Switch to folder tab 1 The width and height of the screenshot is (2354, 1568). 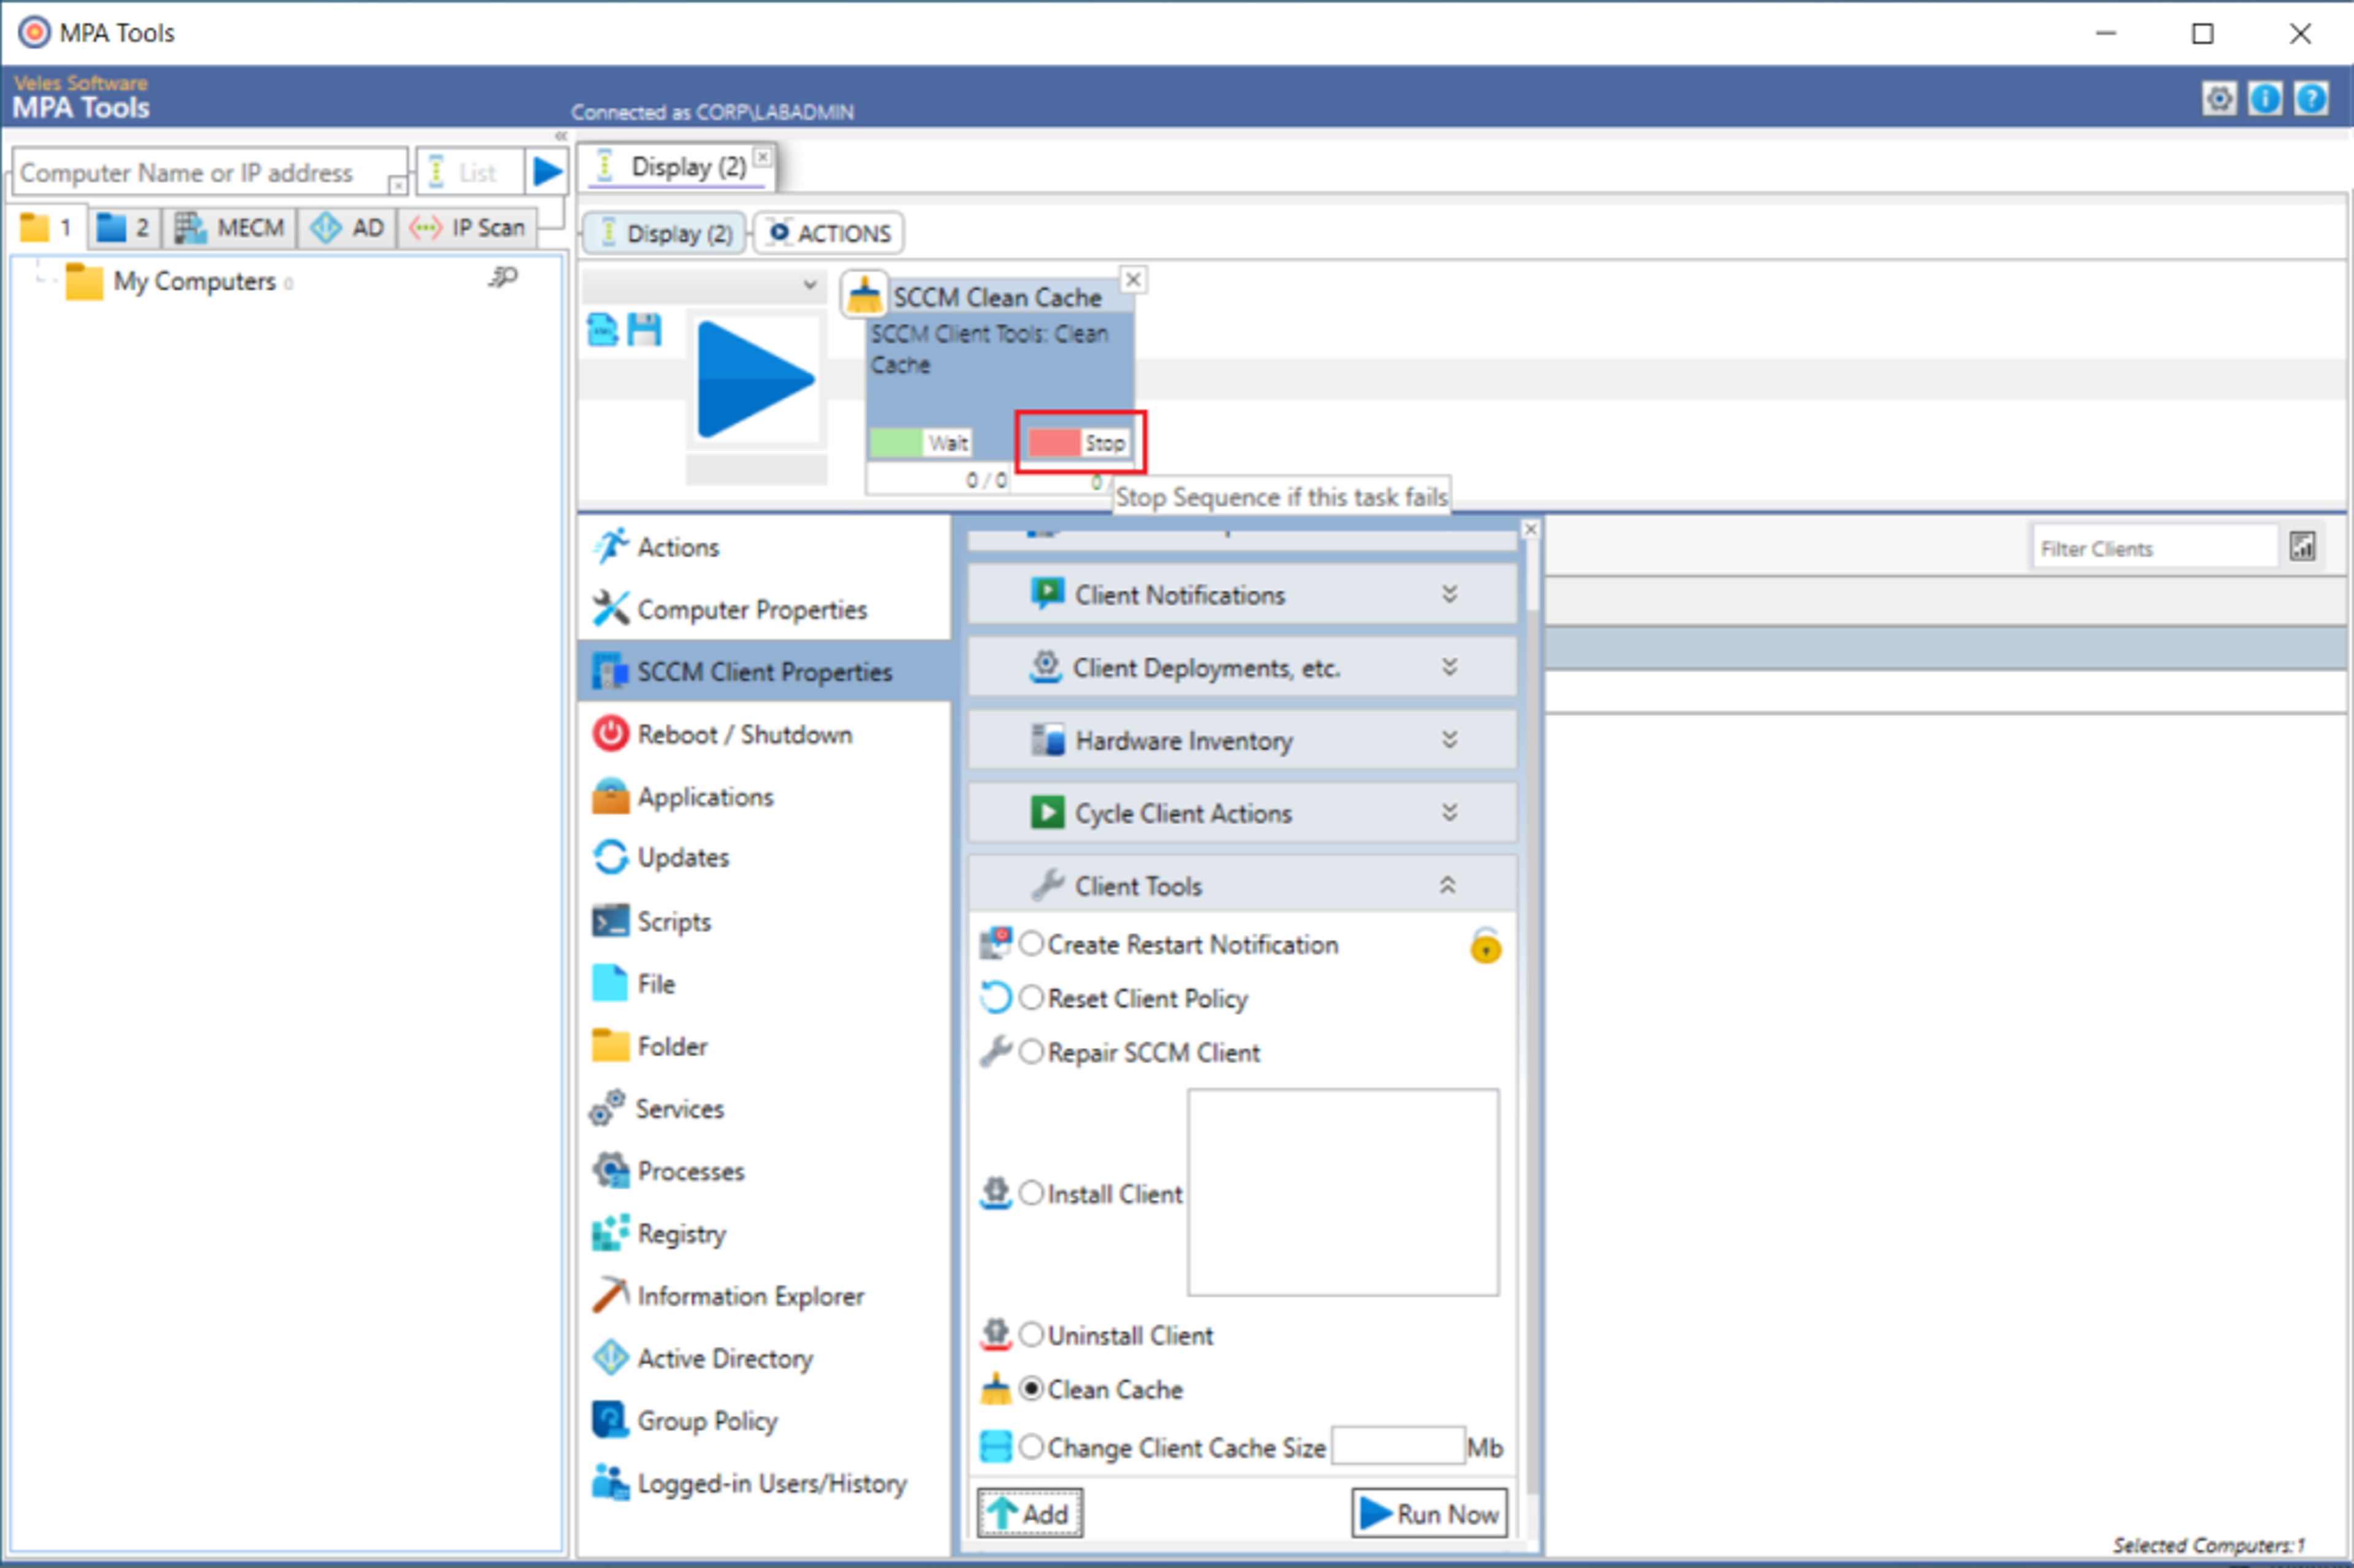pos(46,228)
